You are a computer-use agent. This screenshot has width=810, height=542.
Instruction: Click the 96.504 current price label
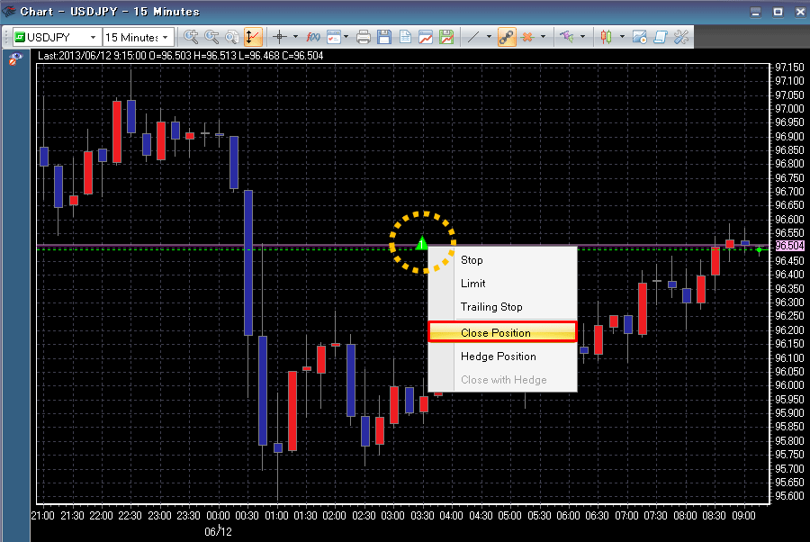pos(790,246)
